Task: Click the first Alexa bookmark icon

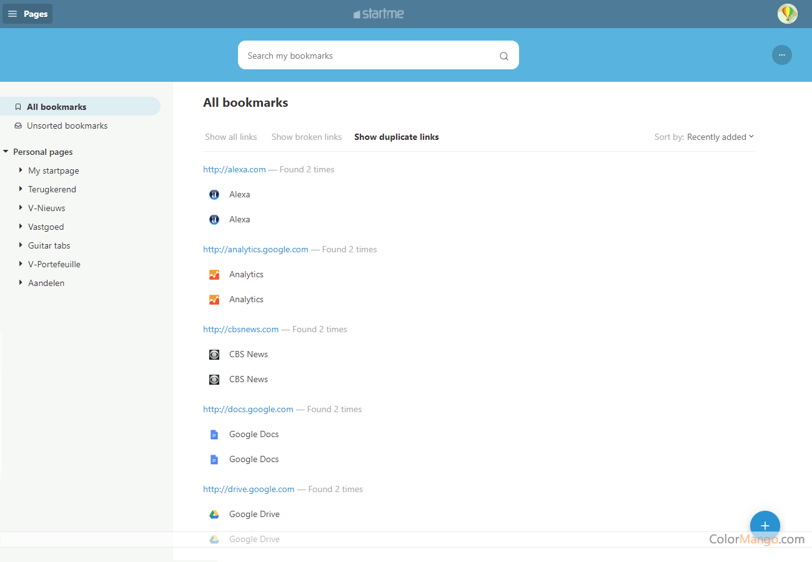Action: click(x=214, y=195)
